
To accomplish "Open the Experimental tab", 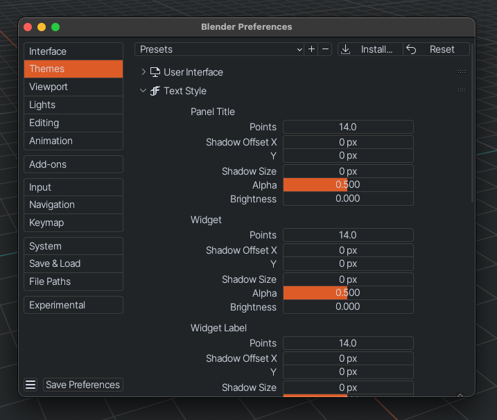I will [x=73, y=305].
